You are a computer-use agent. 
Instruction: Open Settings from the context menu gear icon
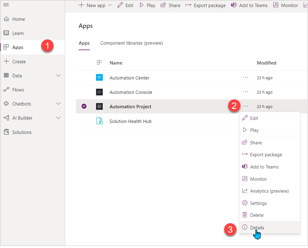tap(245, 203)
